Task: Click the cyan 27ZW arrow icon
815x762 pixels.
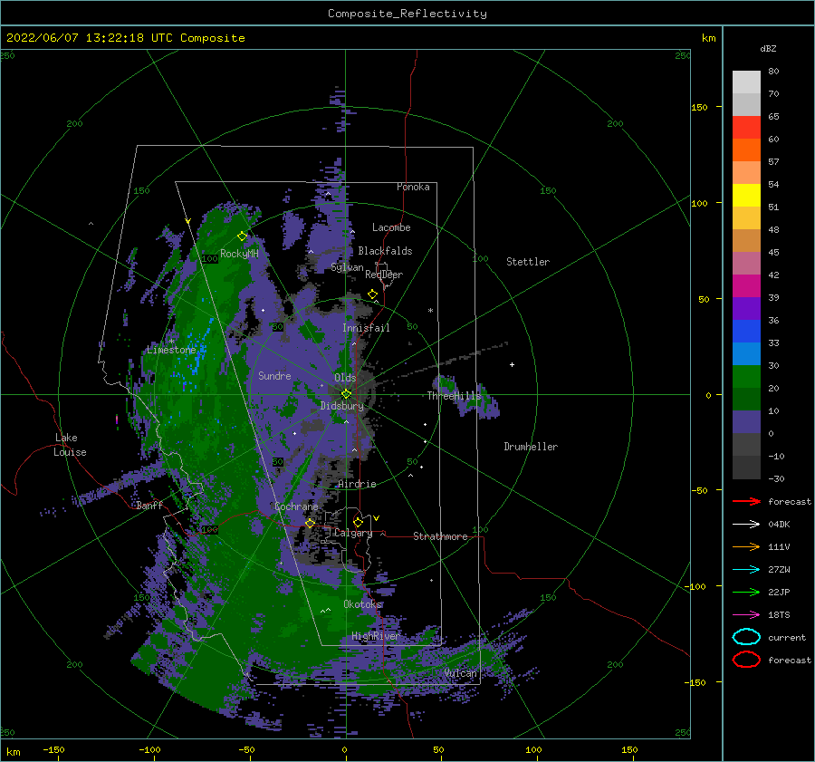Action: tap(746, 569)
